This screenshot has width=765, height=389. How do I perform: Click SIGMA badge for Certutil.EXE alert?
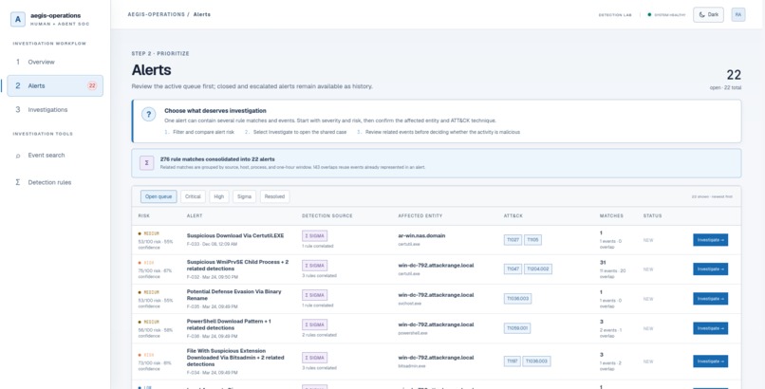315,236
